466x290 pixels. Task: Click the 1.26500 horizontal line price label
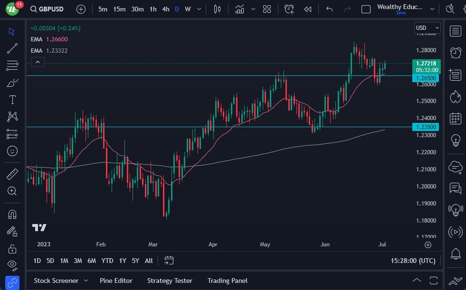coord(426,78)
